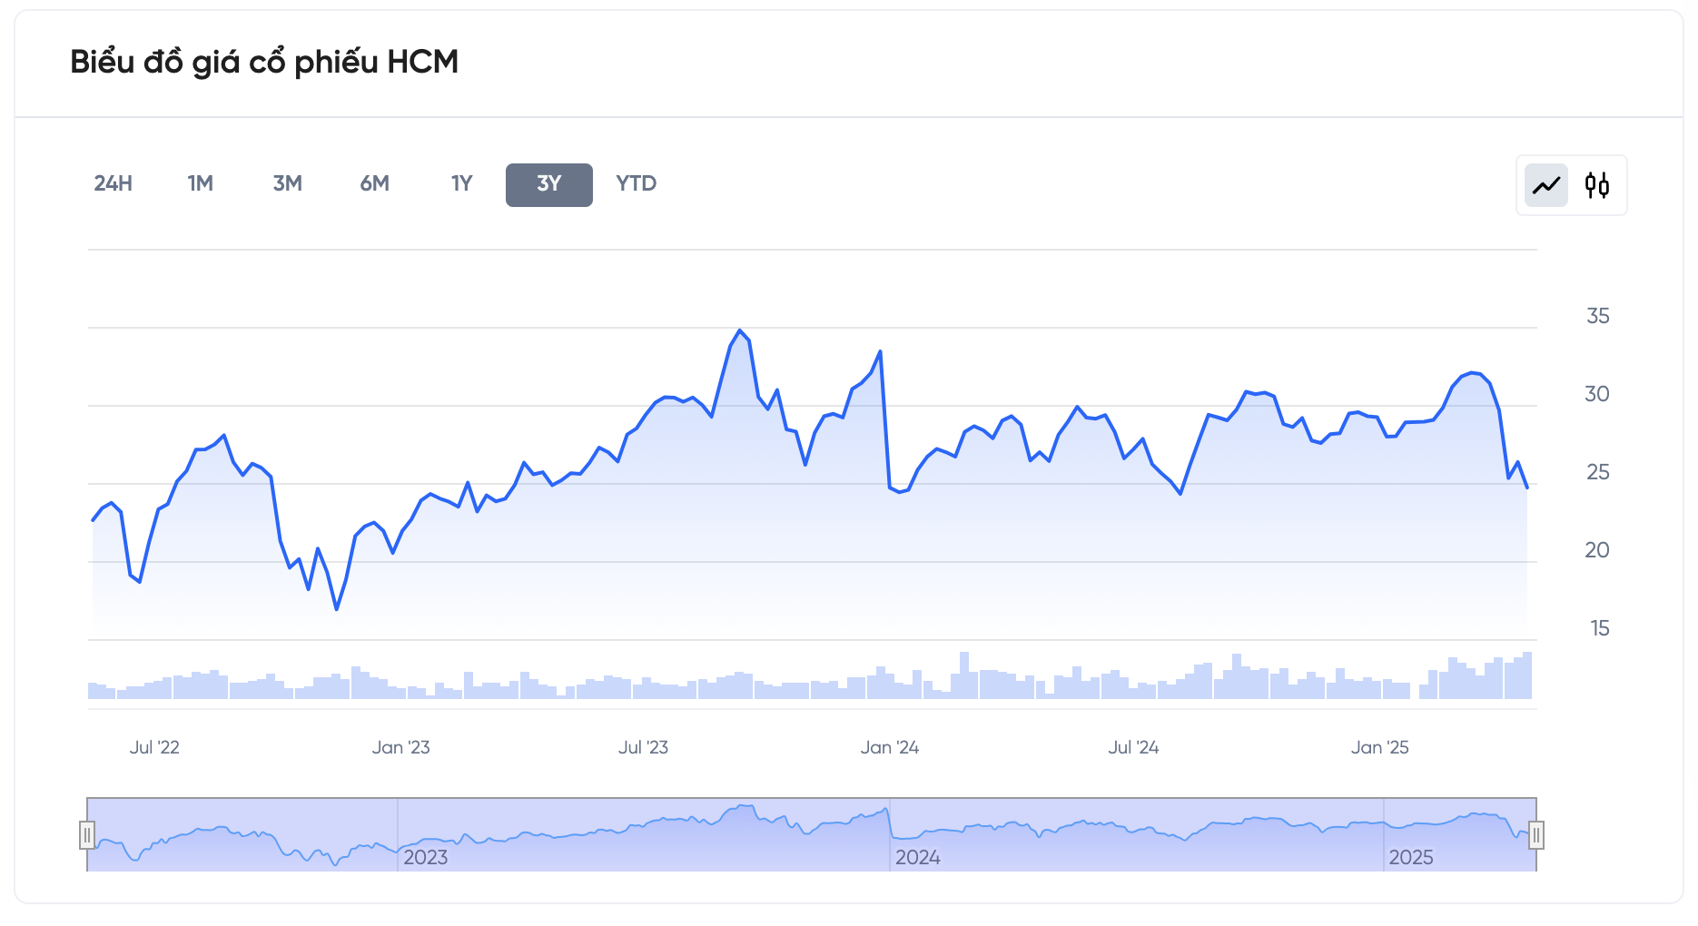Select the 6M time range
The image size is (1698, 926).
375,184
